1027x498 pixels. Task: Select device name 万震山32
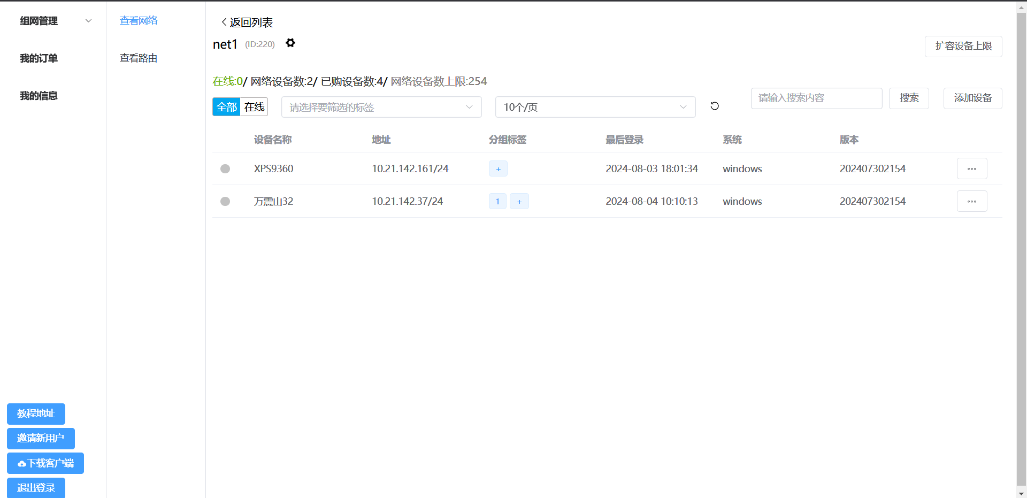point(273,201)
